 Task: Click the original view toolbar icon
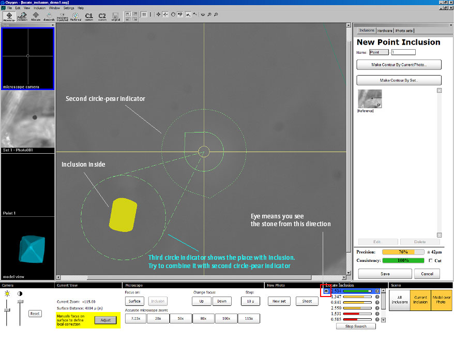[115, 16]
